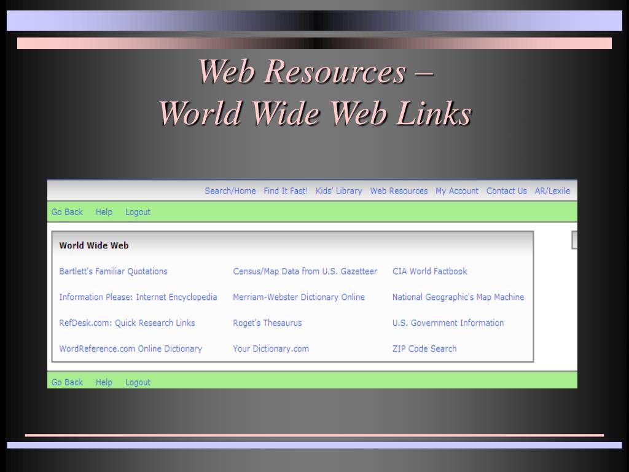Viewport: 629px width, 472px height.
Task: Select Web Resources in top navigation
Action: pyautogui.click(x=399, y=191)
